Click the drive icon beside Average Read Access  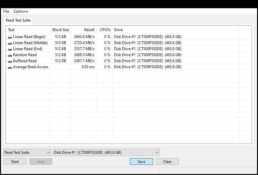[x=10, y=67]
